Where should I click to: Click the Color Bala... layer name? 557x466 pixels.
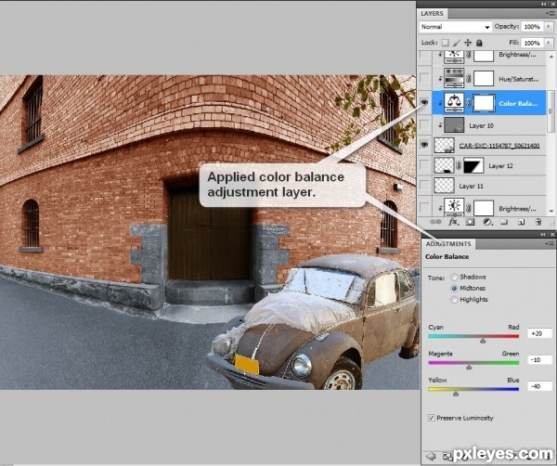(x=518, y=103)
